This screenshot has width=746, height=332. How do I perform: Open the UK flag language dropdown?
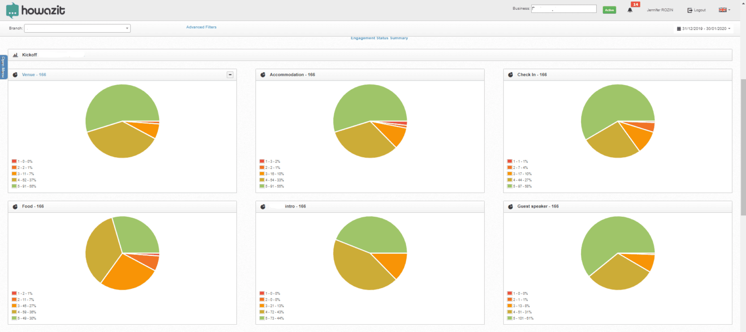pos(724,10)
